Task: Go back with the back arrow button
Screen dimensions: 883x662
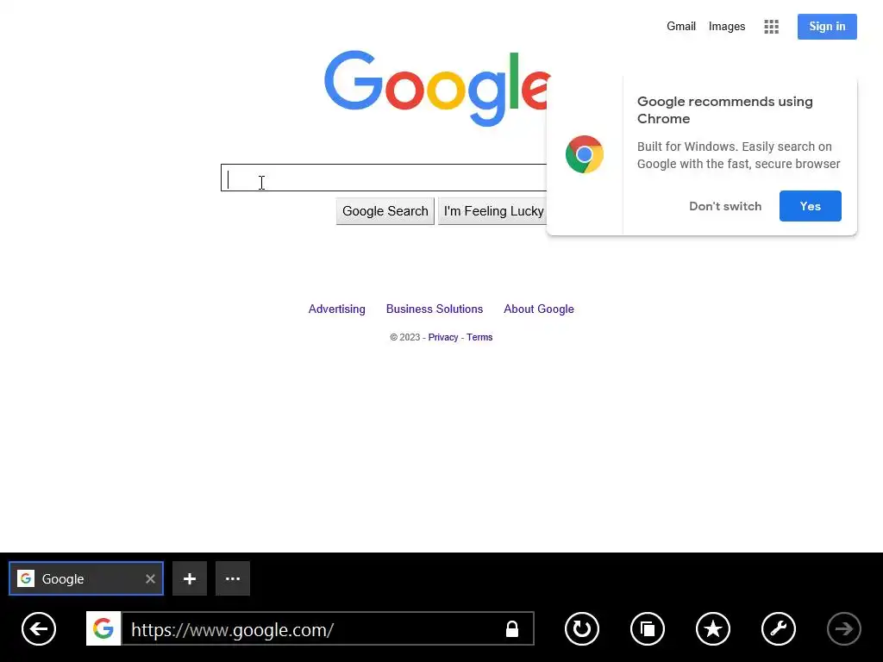Action: [39, 628]
